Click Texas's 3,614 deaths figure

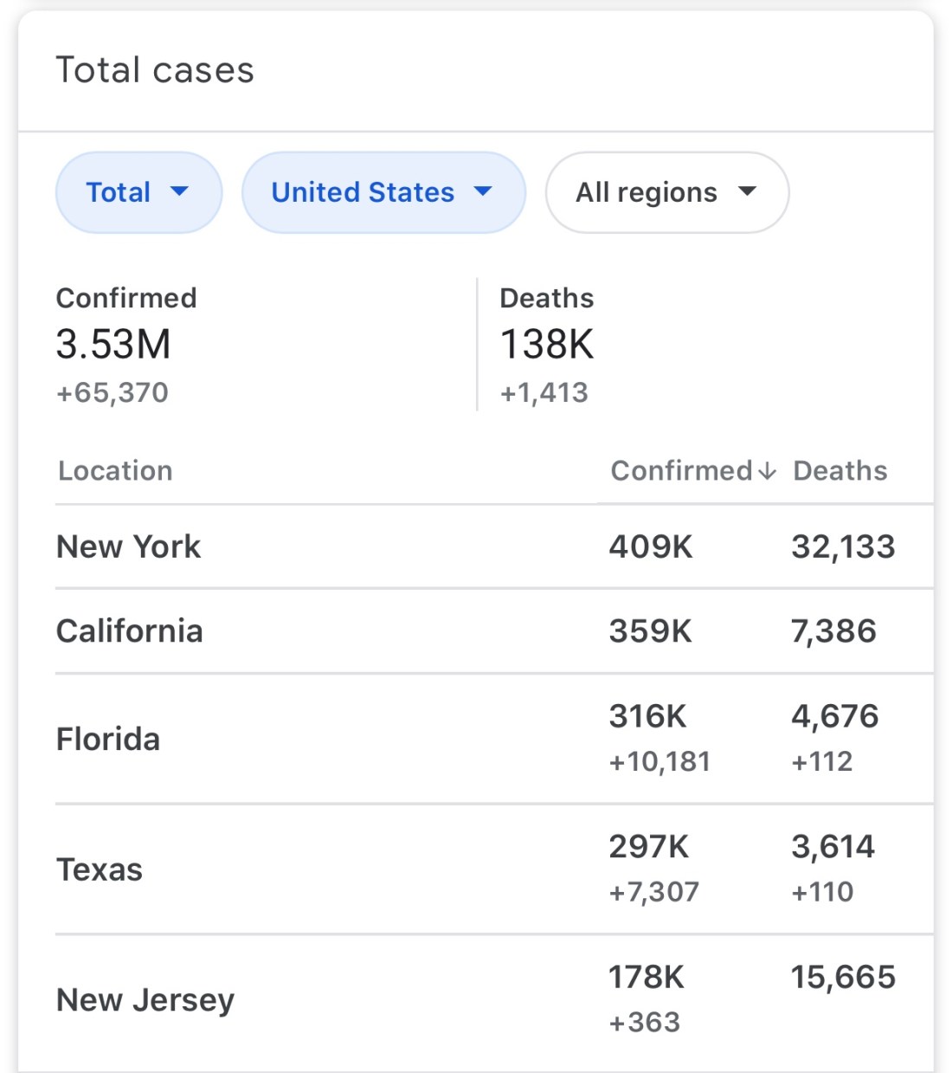pos(833,847)
